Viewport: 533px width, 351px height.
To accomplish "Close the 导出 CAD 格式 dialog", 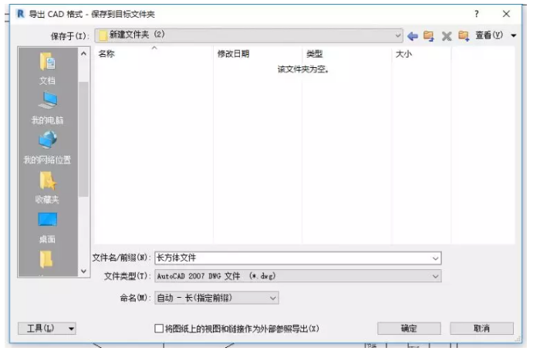I will click(506, 14).
